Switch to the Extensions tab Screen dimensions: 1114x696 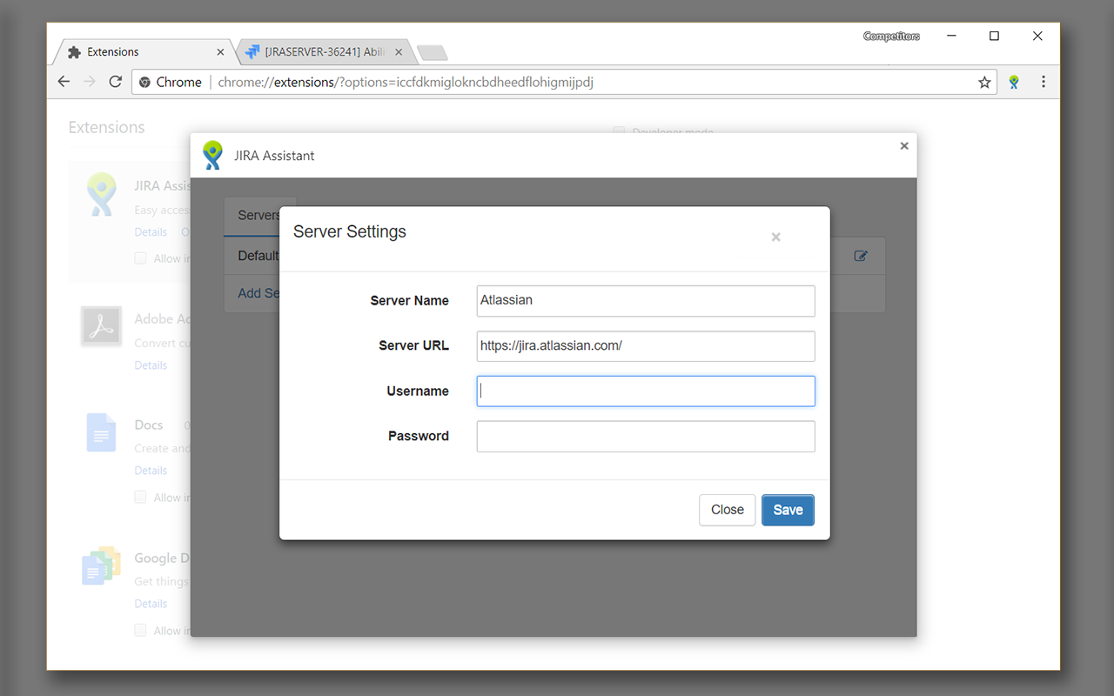tap(144, 52)
